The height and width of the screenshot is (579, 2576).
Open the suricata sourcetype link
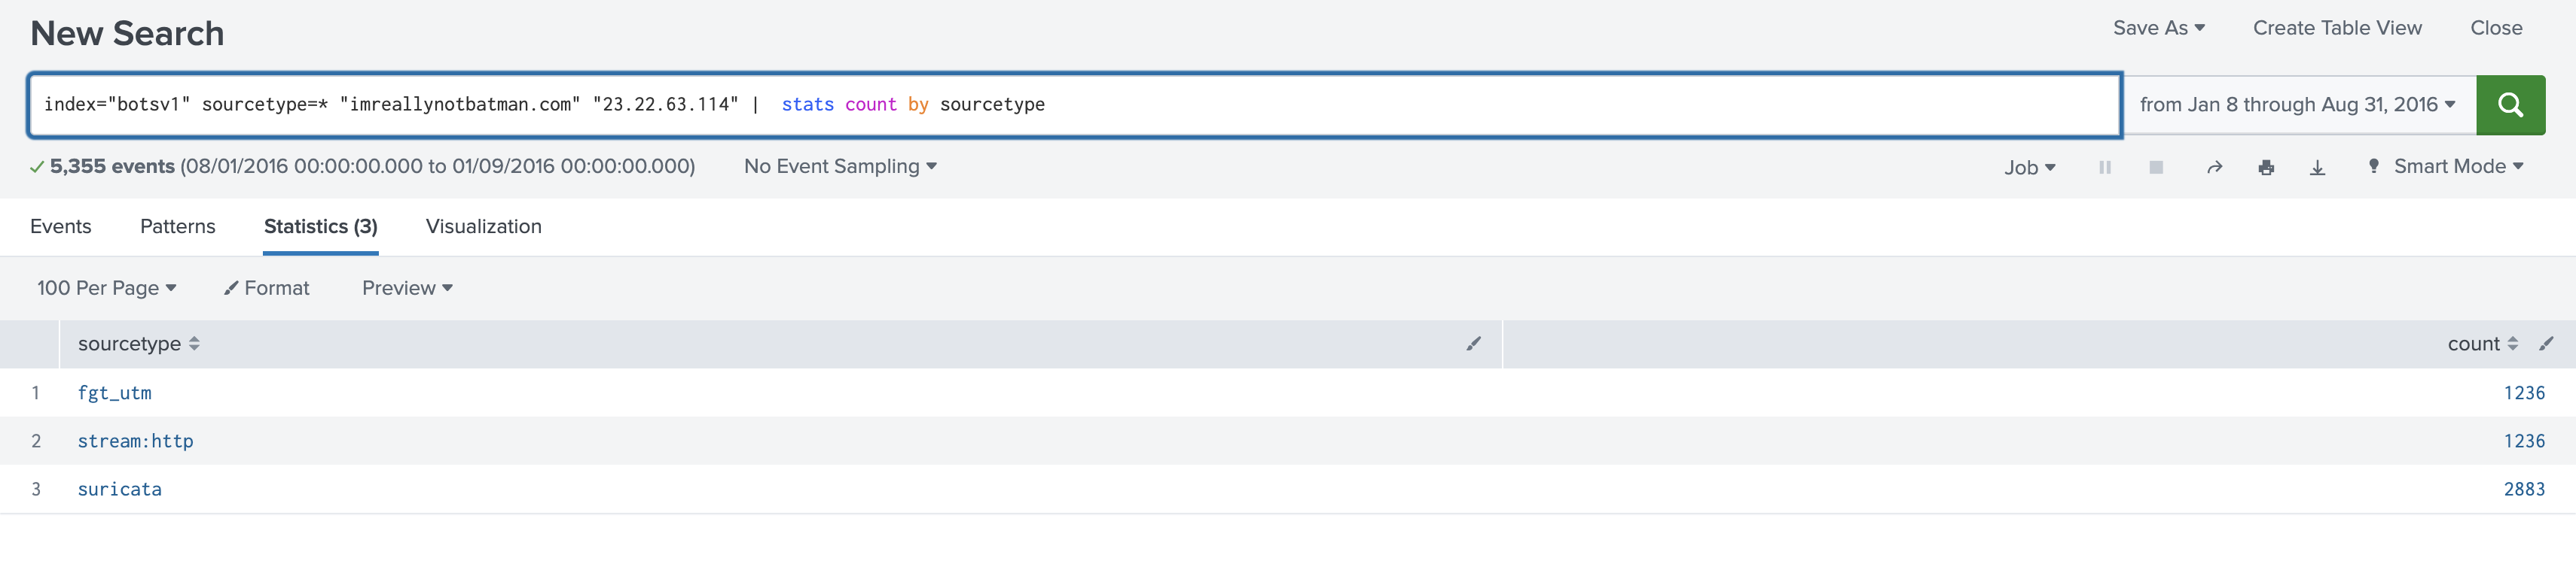coord(119,488)
